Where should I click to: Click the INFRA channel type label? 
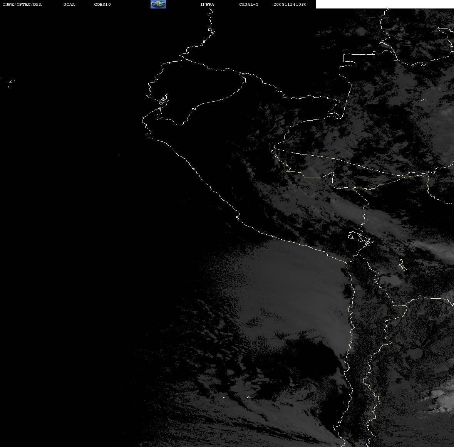[207, 4]
